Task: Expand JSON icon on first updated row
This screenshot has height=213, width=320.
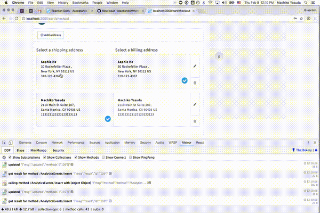Action: 72,165
